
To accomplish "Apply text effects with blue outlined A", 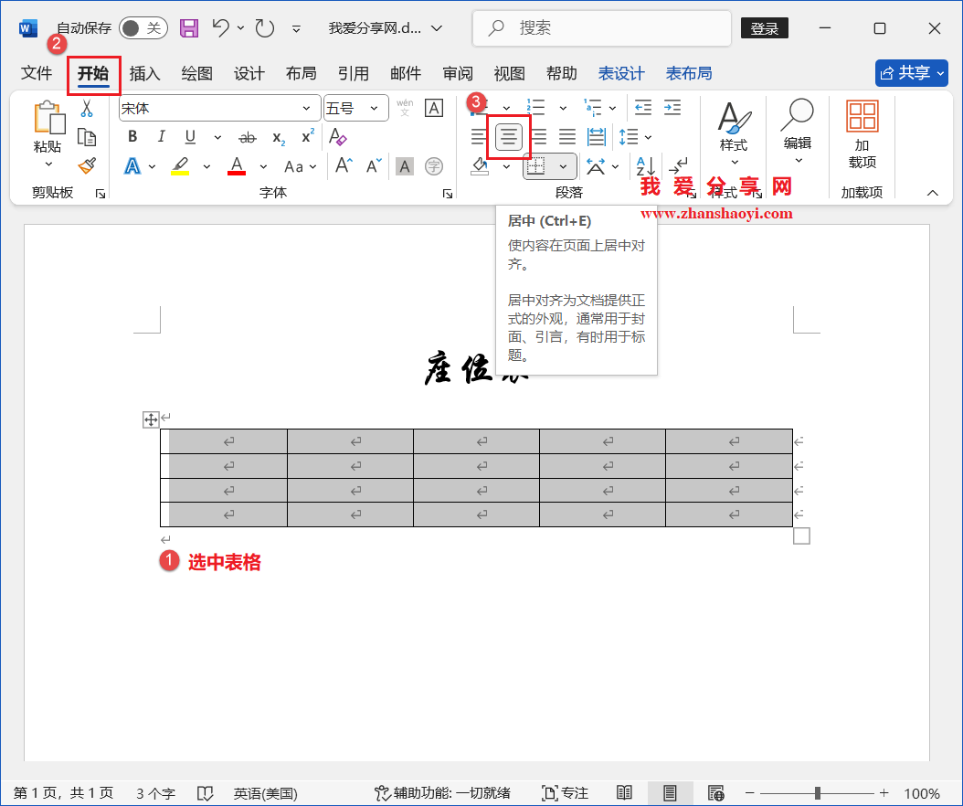I will point(132,166).
